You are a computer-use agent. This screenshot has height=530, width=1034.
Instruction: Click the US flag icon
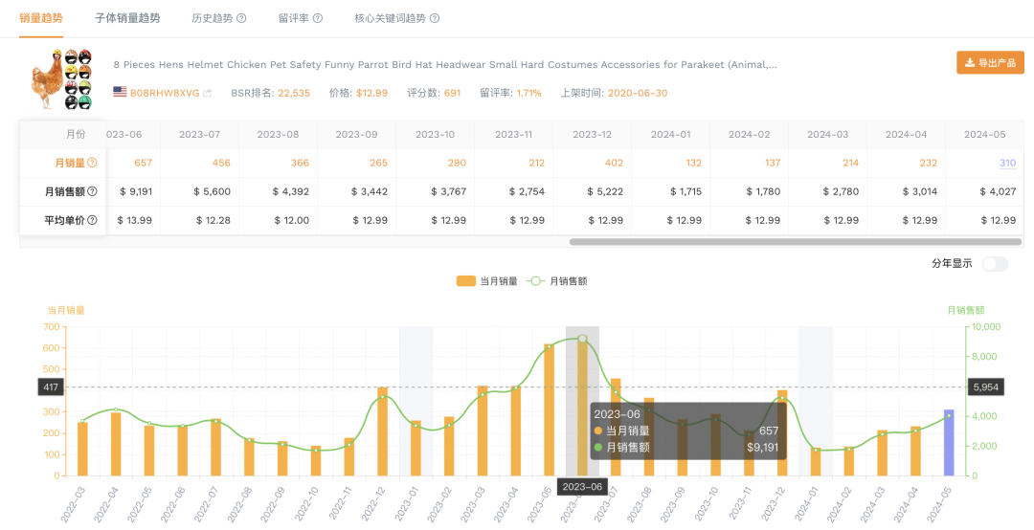coord(120,92)
